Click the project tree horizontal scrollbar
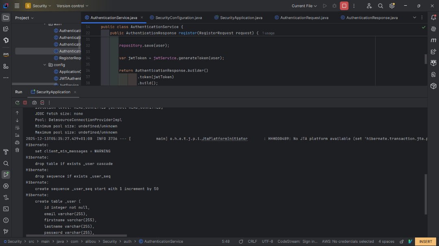 click(x=35, y=84)
